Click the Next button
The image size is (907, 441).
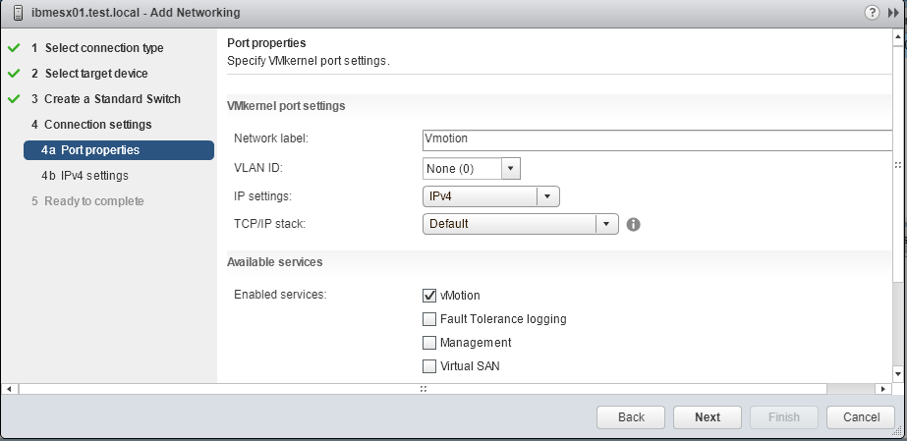pos(708,417)
